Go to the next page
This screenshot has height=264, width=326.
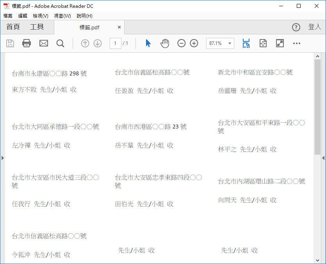(x=98, y=43)
